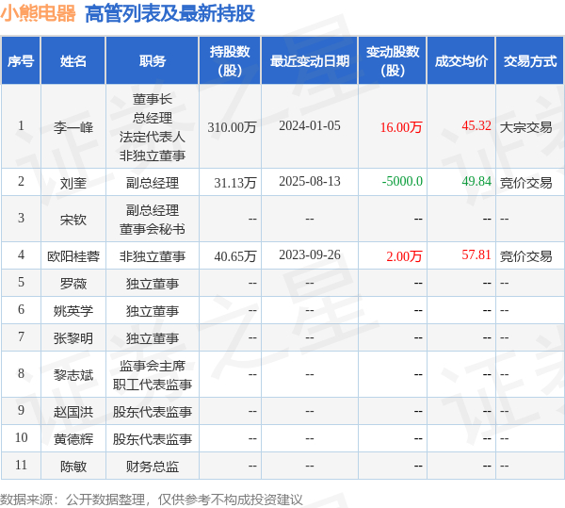
Task: Click 竞价交易 in 欧阳桂蓉's row
Action: point(525,256)
